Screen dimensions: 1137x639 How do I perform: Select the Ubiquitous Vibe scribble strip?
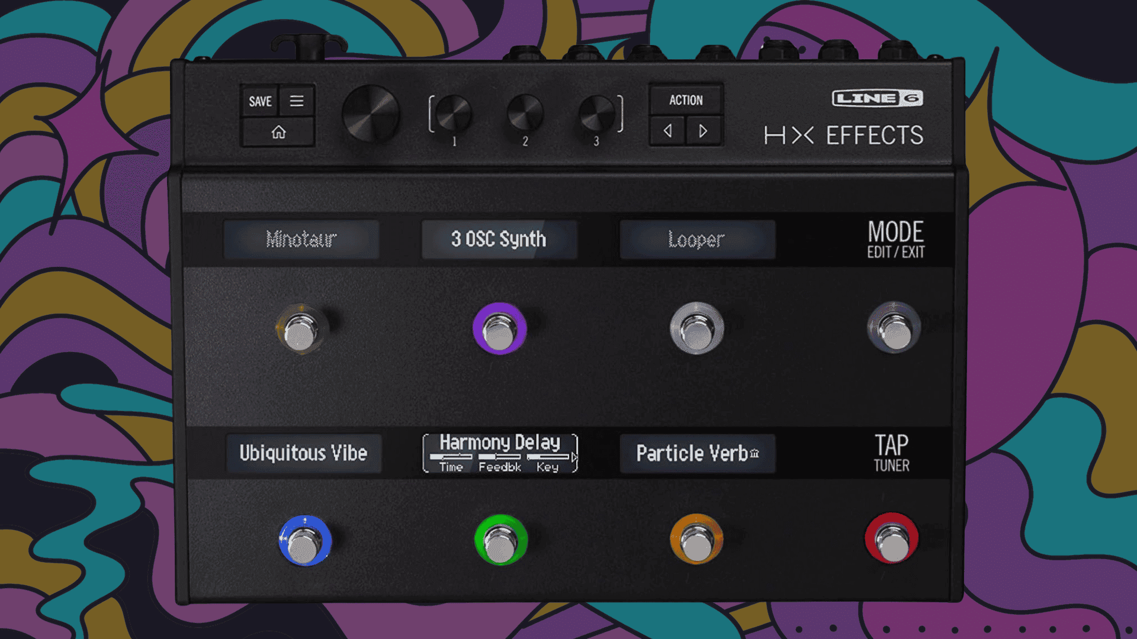(303, 454)
